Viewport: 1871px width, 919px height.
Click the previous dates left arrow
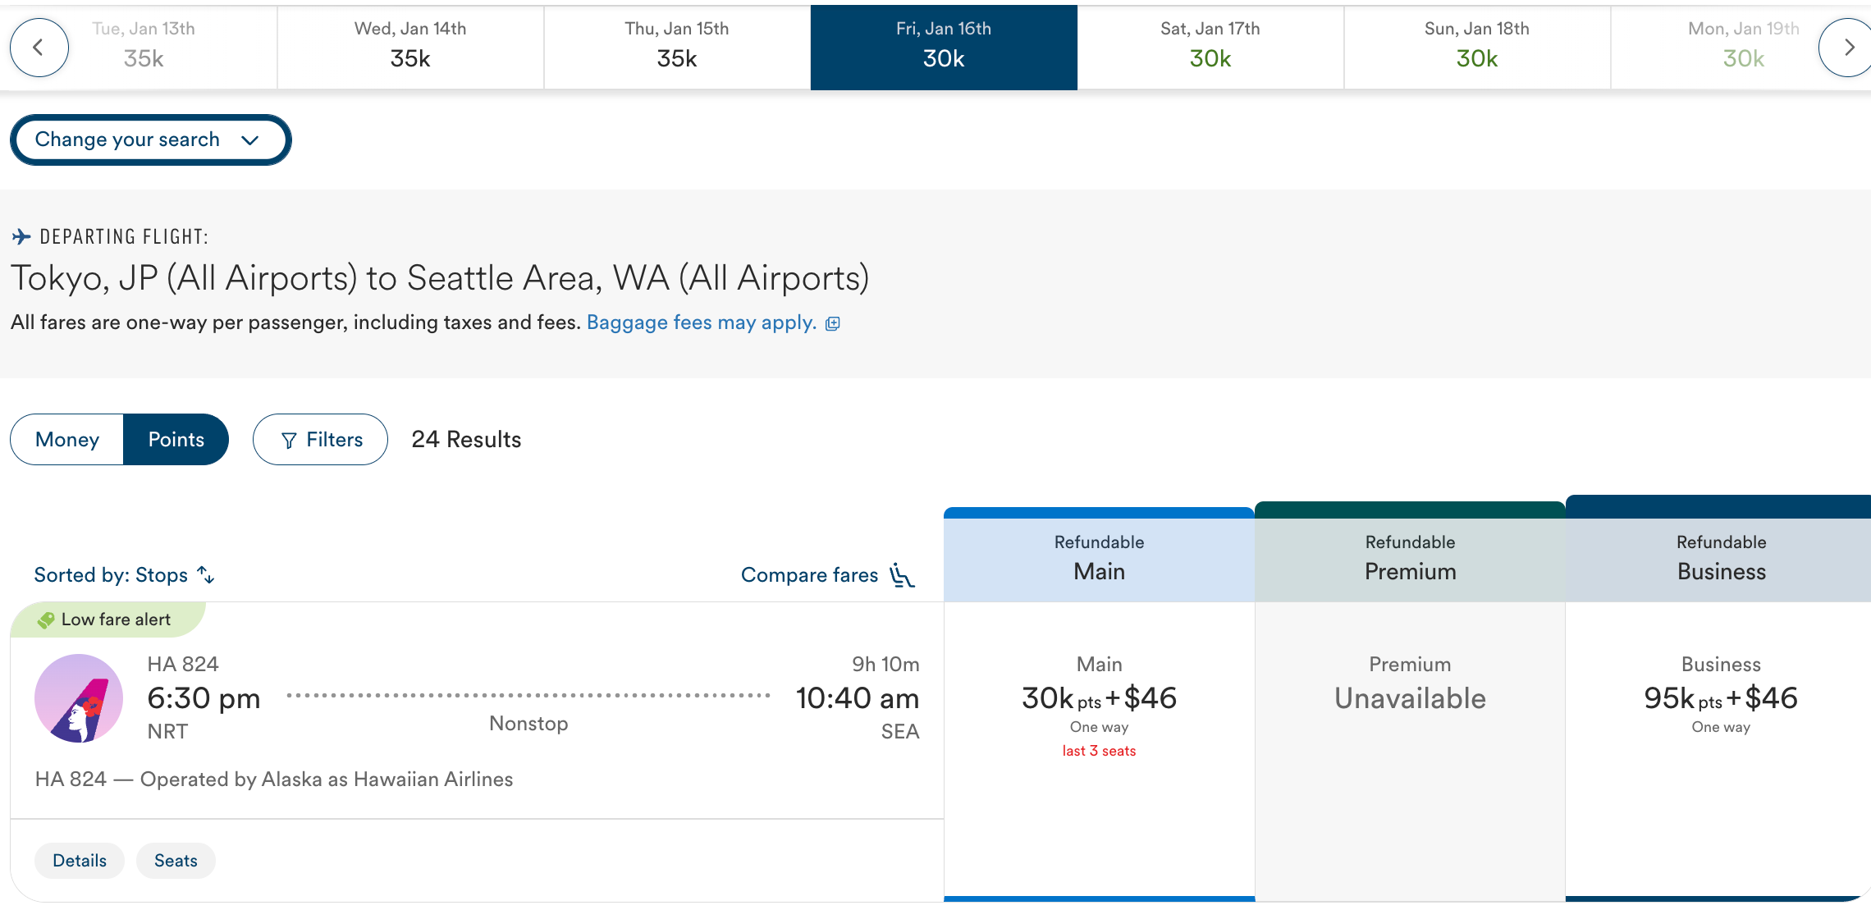39,48
